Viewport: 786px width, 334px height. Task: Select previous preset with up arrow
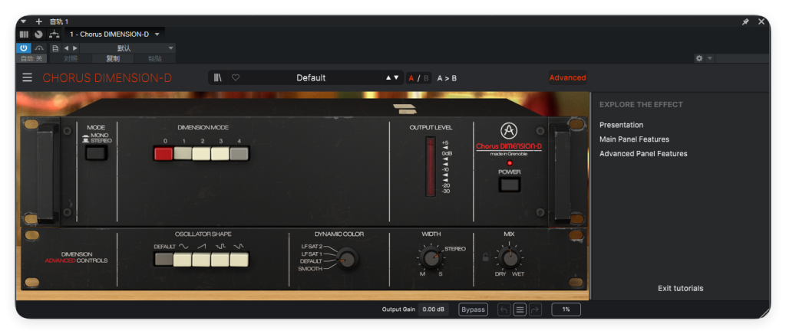point(388,77)
